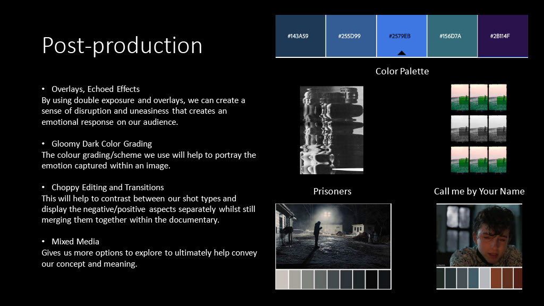Click the text 'our concept and meaning.'

89,263
